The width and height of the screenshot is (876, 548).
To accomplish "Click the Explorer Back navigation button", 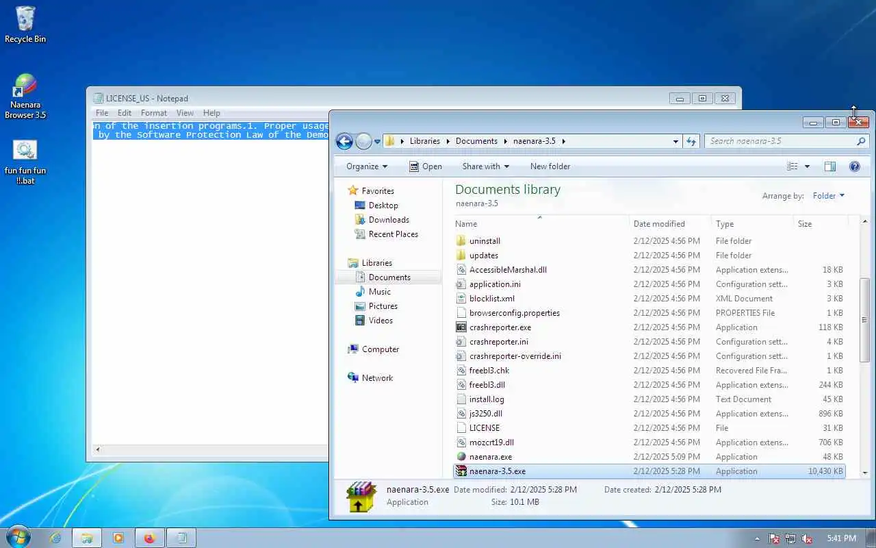I will point(344,142).
